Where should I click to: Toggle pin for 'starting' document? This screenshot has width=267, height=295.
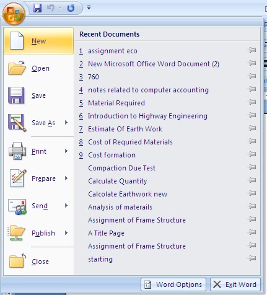point(252,258)
